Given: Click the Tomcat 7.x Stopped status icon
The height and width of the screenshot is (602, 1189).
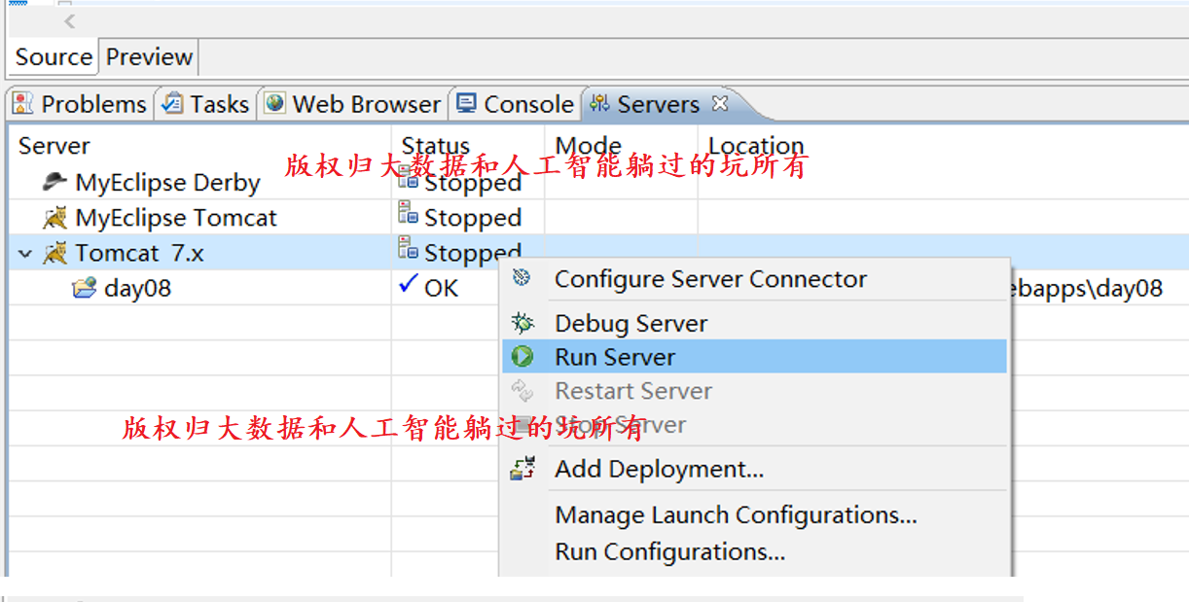Looking at the screenshot, I should (409, 249).
